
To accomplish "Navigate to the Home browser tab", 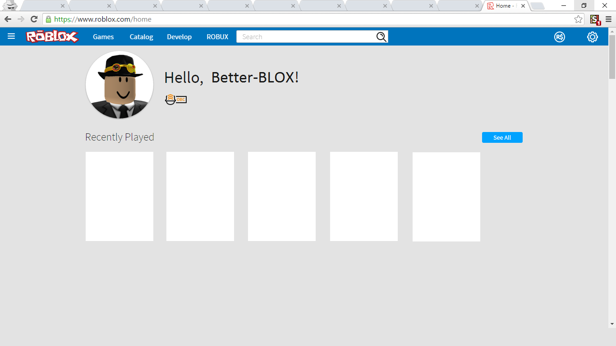I will click(x=503, y=6).
